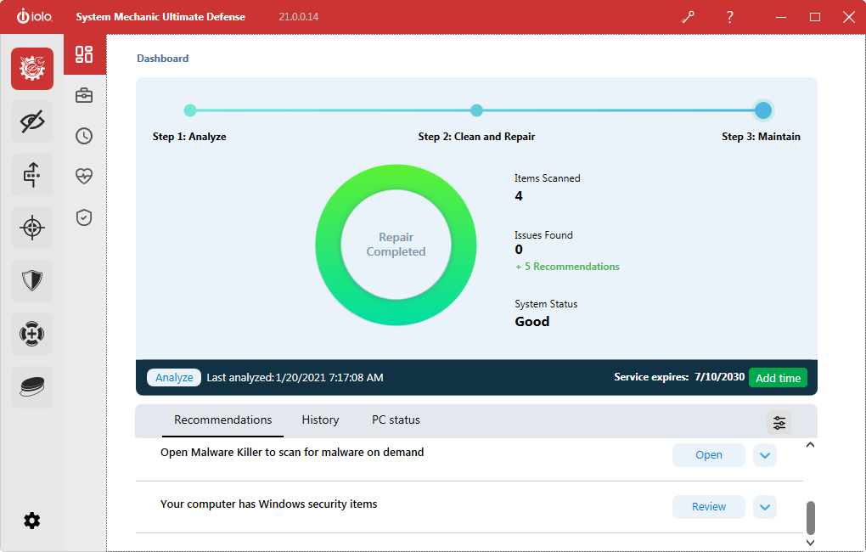Click 'Your computer has Windows security items' text
Screen dimensions: 866x552
(x=269, y=504)
